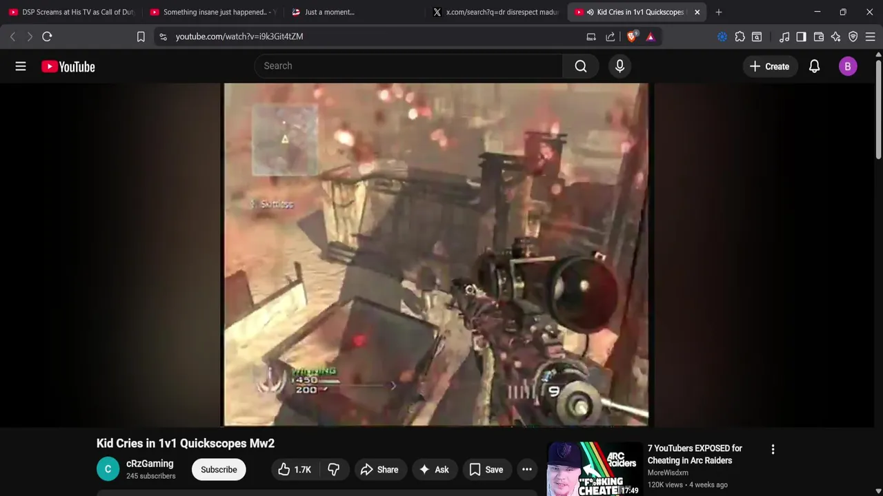This screenshot has height=496, width=883.
Task: Close the Kid Cries in 1v1 Quickscopes tab
Action: 697,12
